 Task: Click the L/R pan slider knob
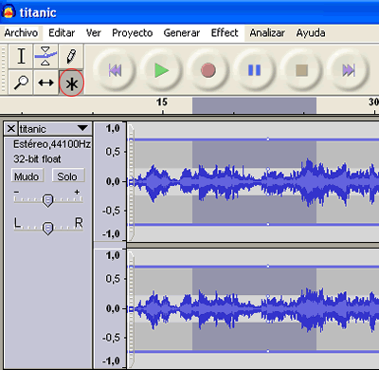pyautogui.click(x=47, y=228)
